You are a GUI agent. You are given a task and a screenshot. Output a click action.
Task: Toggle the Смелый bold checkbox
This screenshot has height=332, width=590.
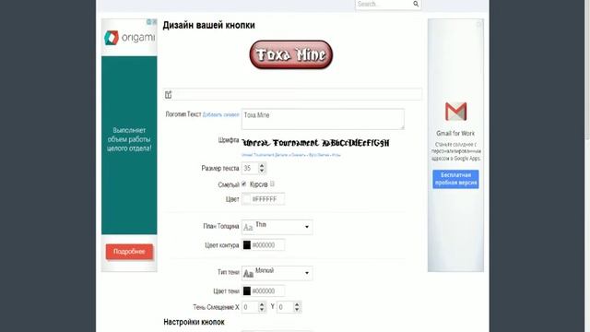(243, 184)
